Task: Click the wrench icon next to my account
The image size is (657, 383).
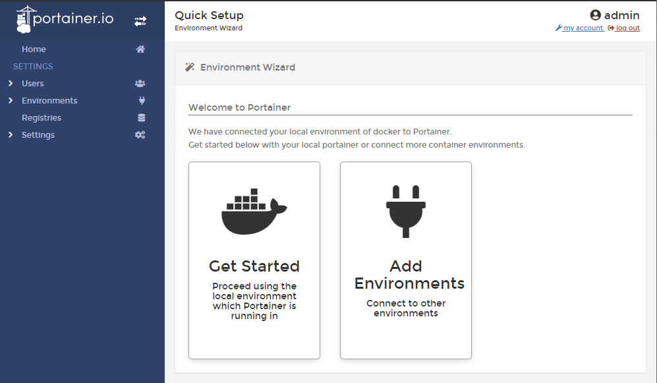Action: [x=559, y=28]
